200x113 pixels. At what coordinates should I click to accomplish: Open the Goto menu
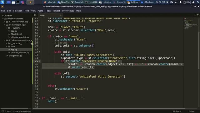coord(41,11)
